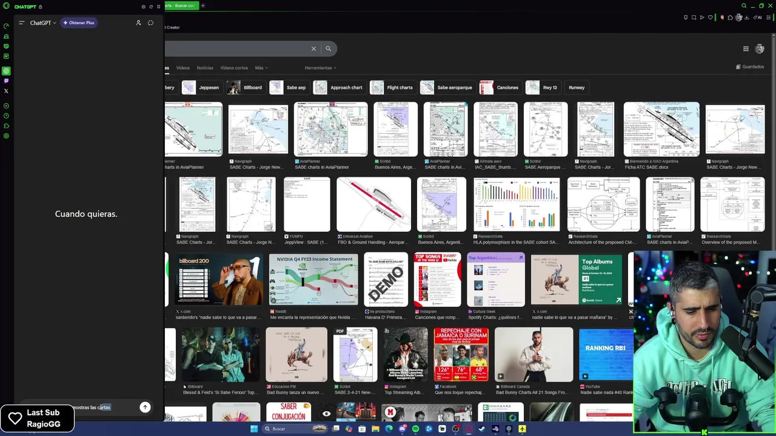This screenshot has width=776, height=436.
Task: Select the Canciones filter chip
Action: click(x=500, y=87)
